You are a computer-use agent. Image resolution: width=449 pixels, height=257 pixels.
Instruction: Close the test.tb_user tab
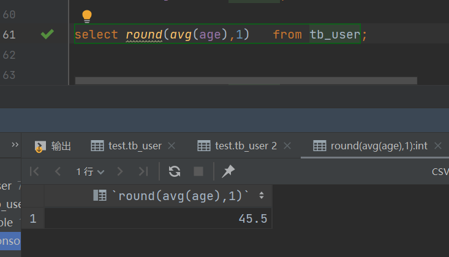pos(172,146)
